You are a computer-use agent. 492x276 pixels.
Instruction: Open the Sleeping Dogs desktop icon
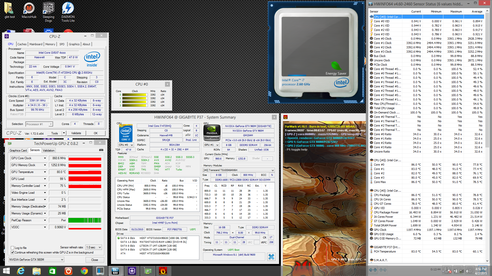coord(48,12)
